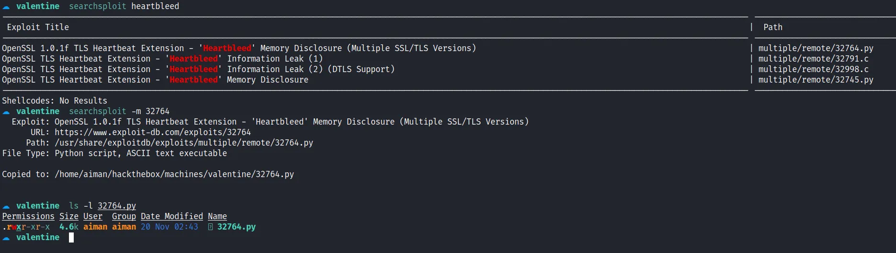Click the underlined 32764.py argument in ls command

pos(116,206)
